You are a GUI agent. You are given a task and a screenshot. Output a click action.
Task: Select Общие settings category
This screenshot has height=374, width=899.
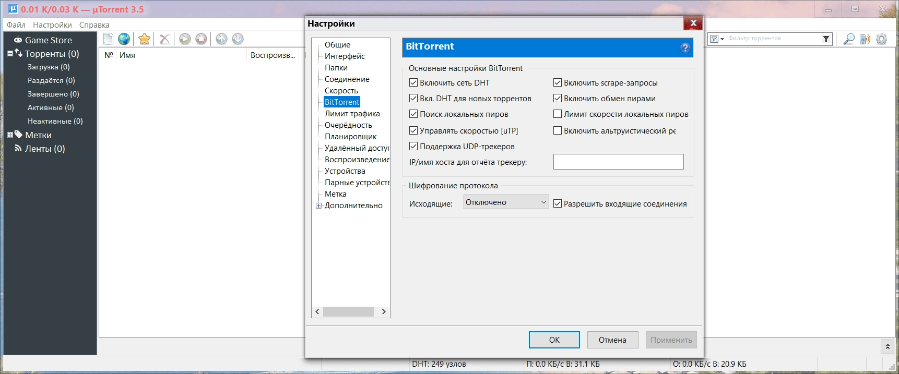point(337,44)
